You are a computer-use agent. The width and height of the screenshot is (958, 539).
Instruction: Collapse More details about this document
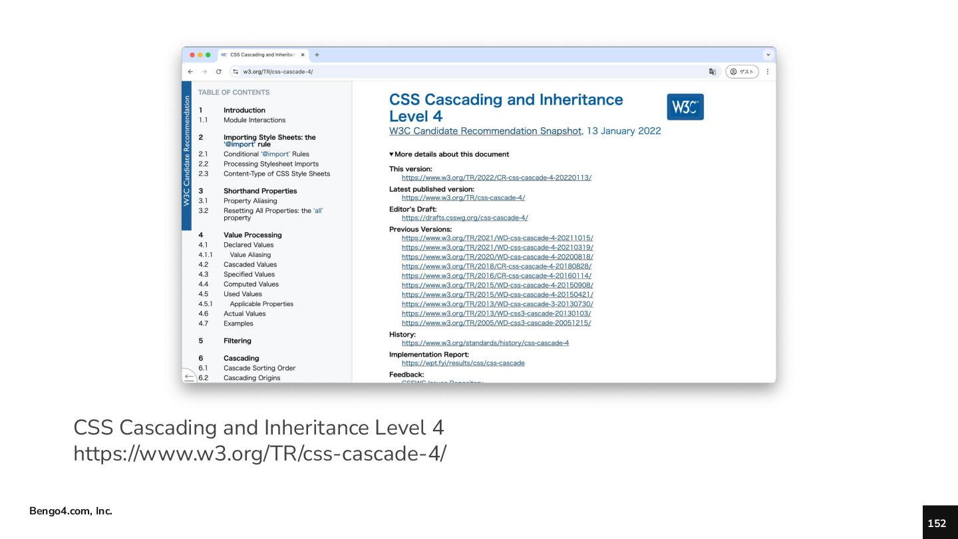[x=449, y=154]
